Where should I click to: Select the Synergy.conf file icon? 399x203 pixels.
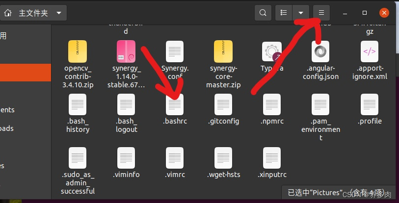pos(175,51)
